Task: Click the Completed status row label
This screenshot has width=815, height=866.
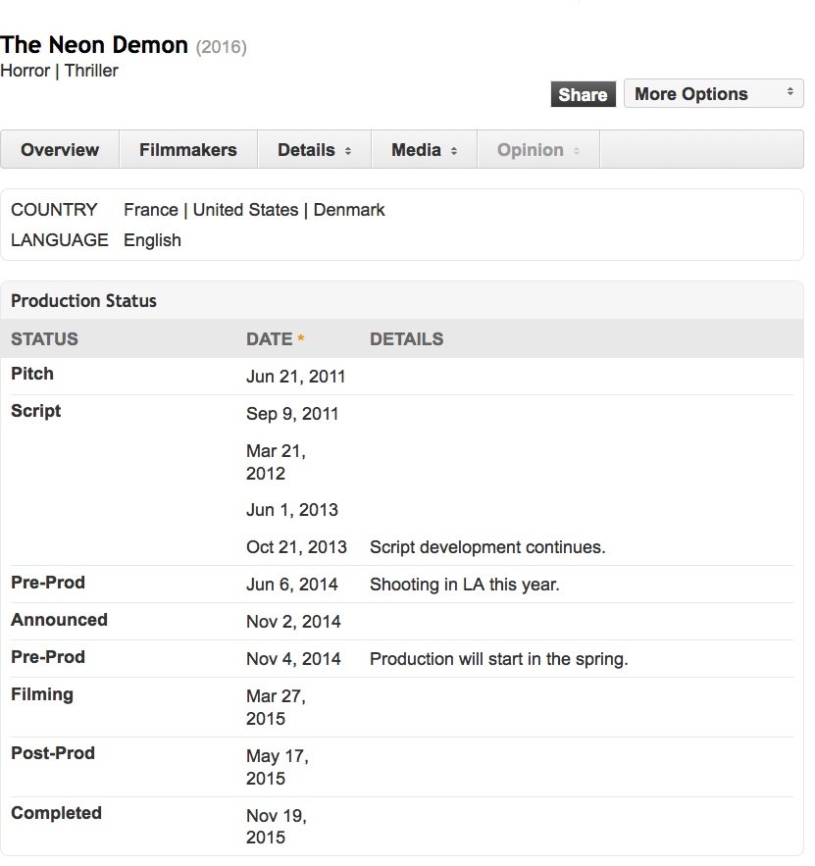Action: coord(56,813)
